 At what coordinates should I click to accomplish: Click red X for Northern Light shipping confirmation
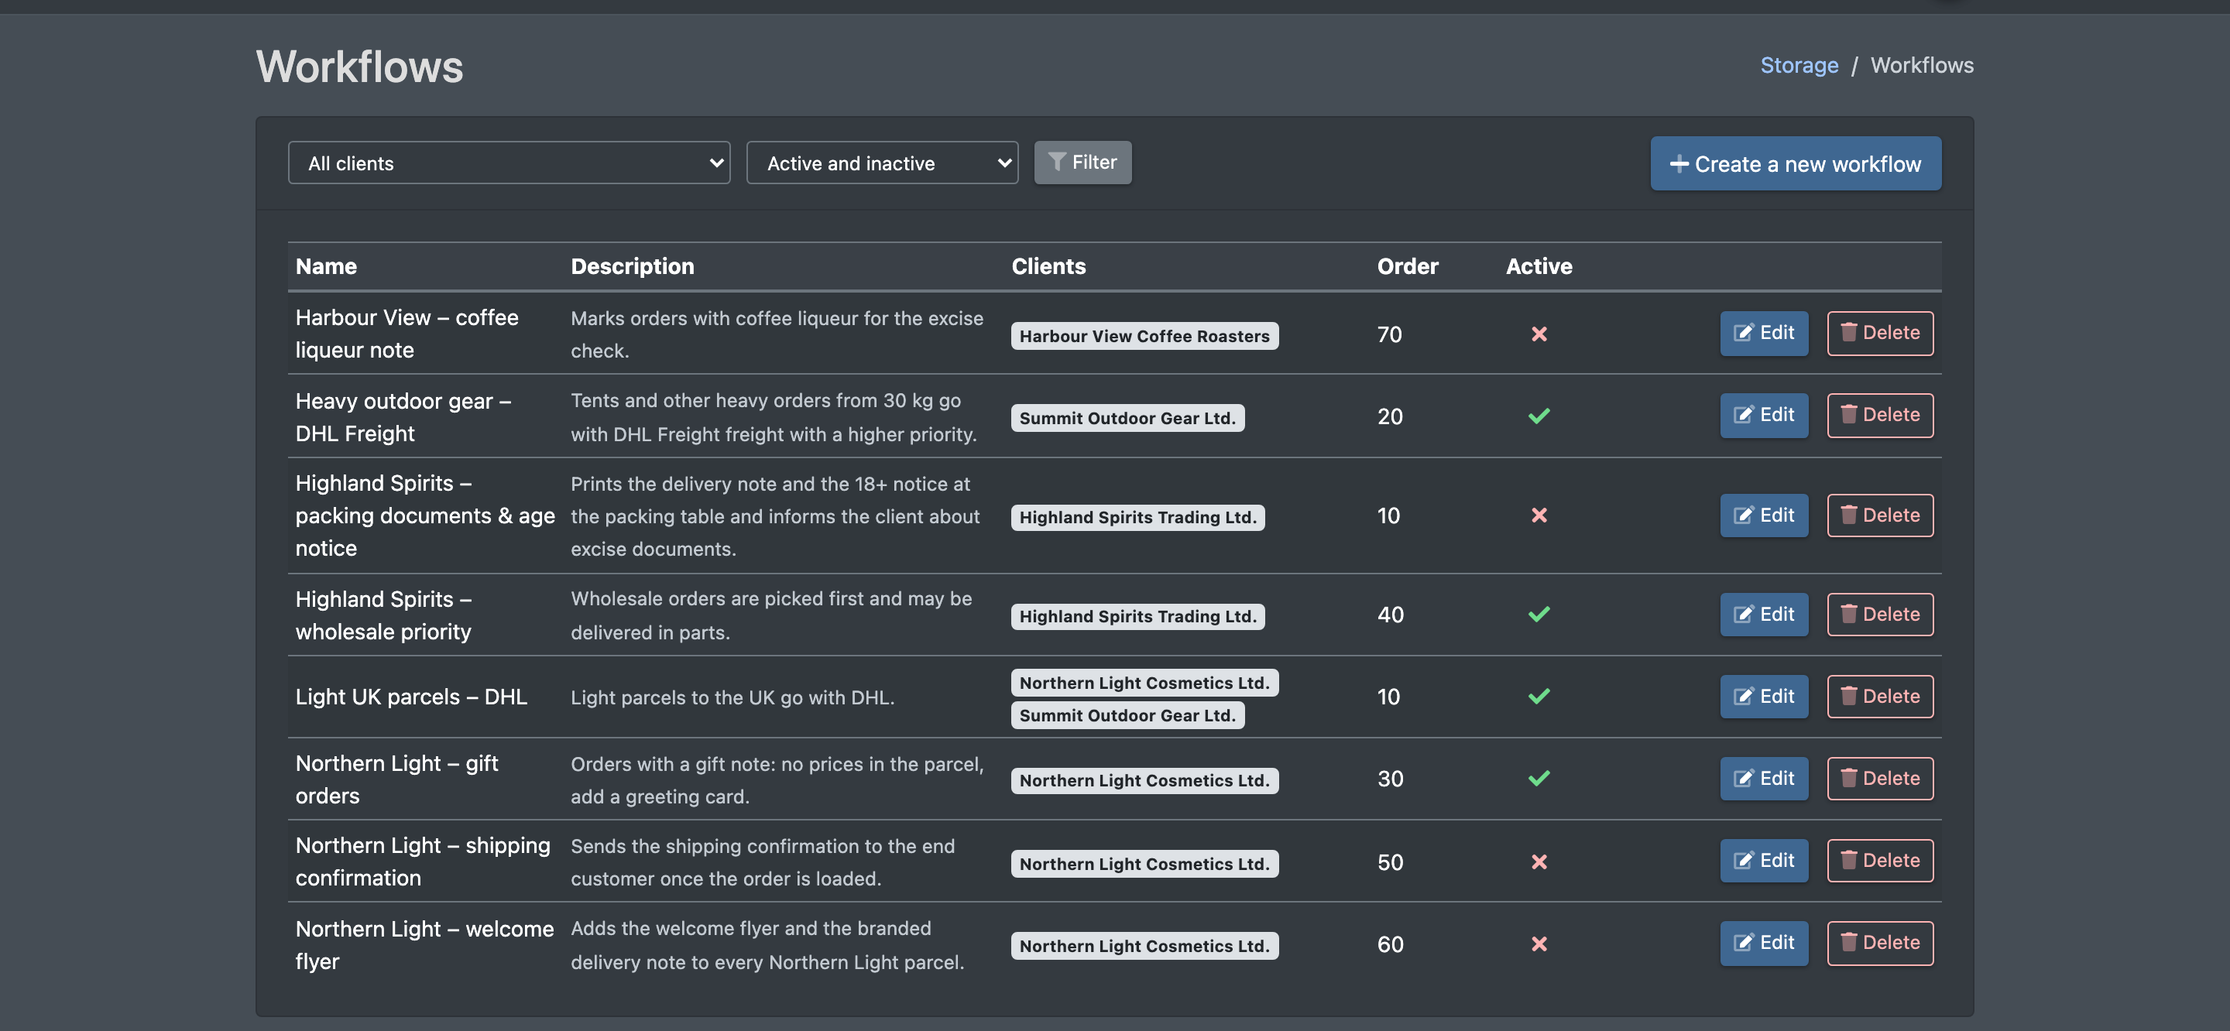1539,862
